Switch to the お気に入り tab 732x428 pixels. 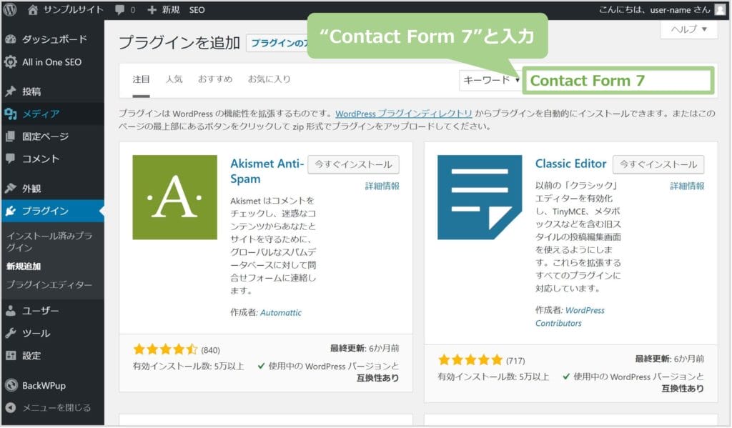point(269,79)
